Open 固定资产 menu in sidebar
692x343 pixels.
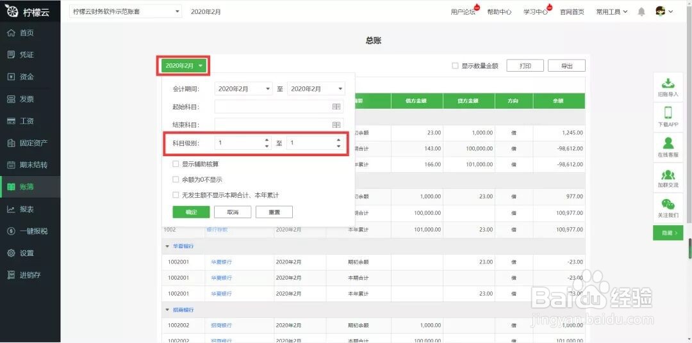coord(30,143)
